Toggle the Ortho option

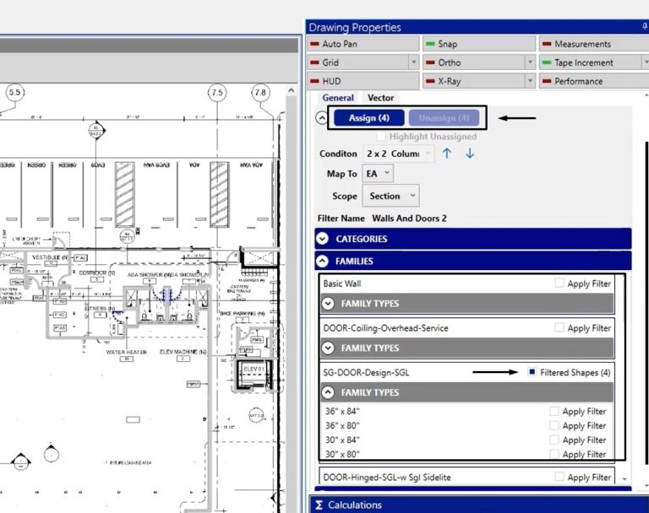coord(474,62)
